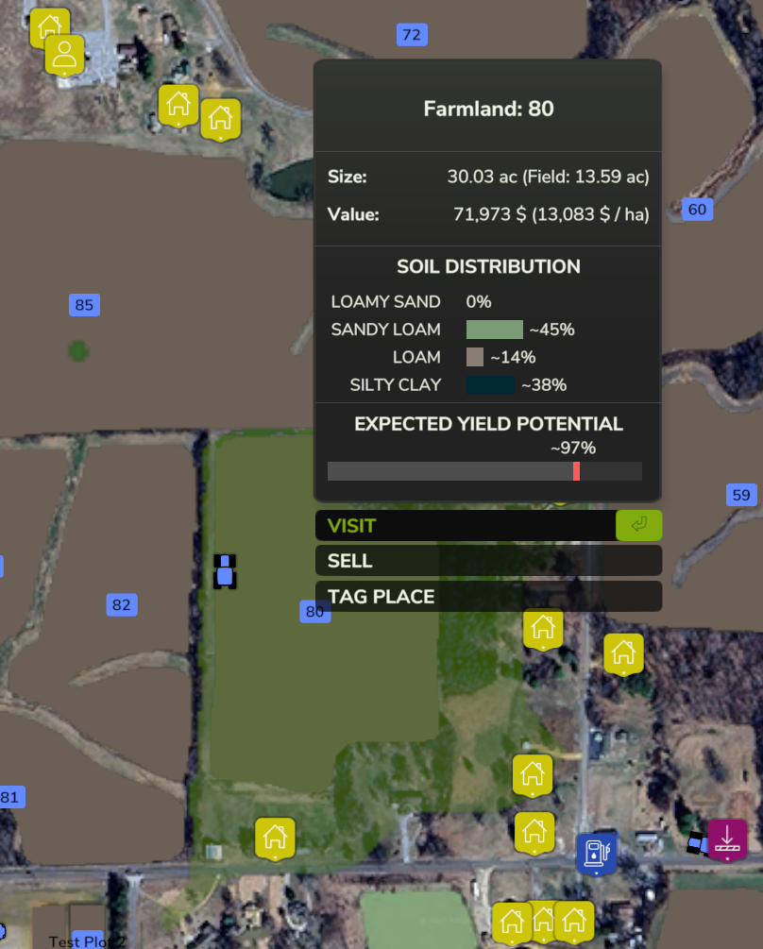Click the house icon above the person marker
Image resolution: width=763 pixels, height=949 pixels.
pos(49,25)
